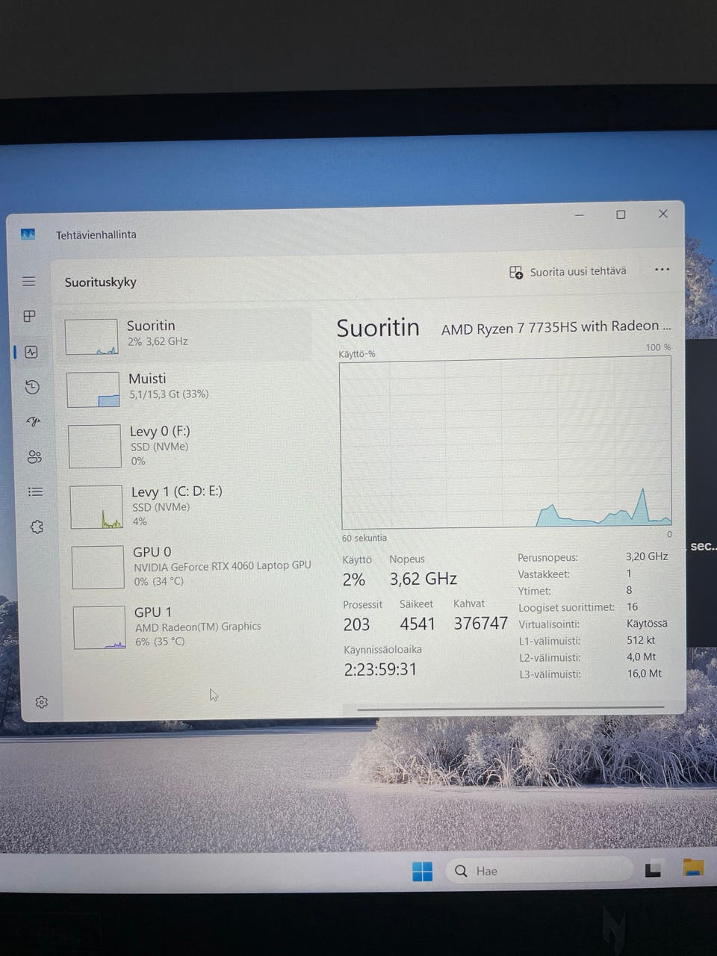Viewport: 717px width, 956px height.
Task: Click the 2% usage value
Action: (x=354, y=580)
